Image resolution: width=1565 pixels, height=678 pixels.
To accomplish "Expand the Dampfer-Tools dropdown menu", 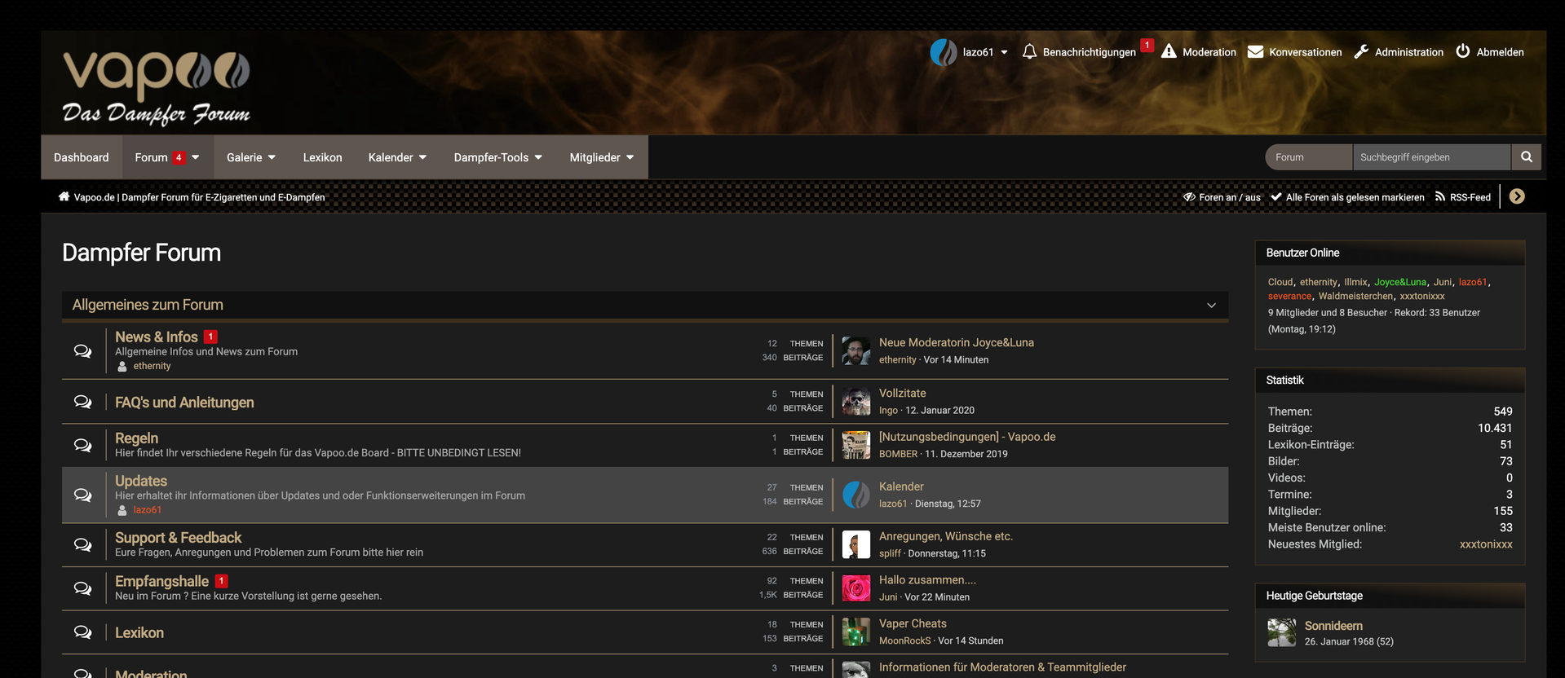I will (x=497, y=157).
